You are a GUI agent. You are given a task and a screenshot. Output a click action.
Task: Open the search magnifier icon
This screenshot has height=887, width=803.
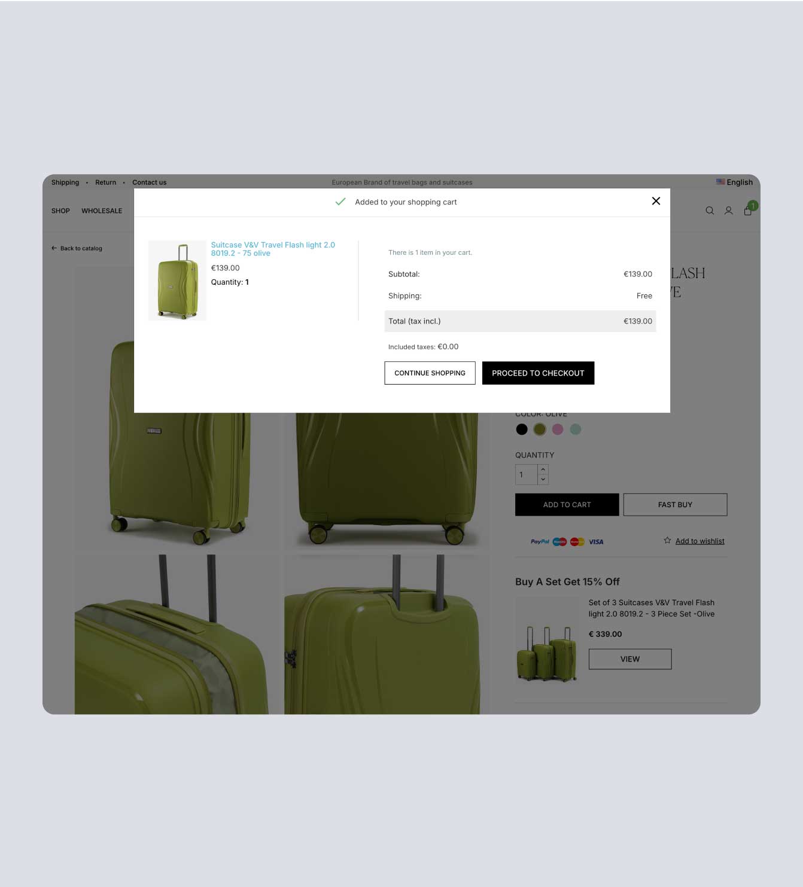pyautogui.click(x=710, y=211)
